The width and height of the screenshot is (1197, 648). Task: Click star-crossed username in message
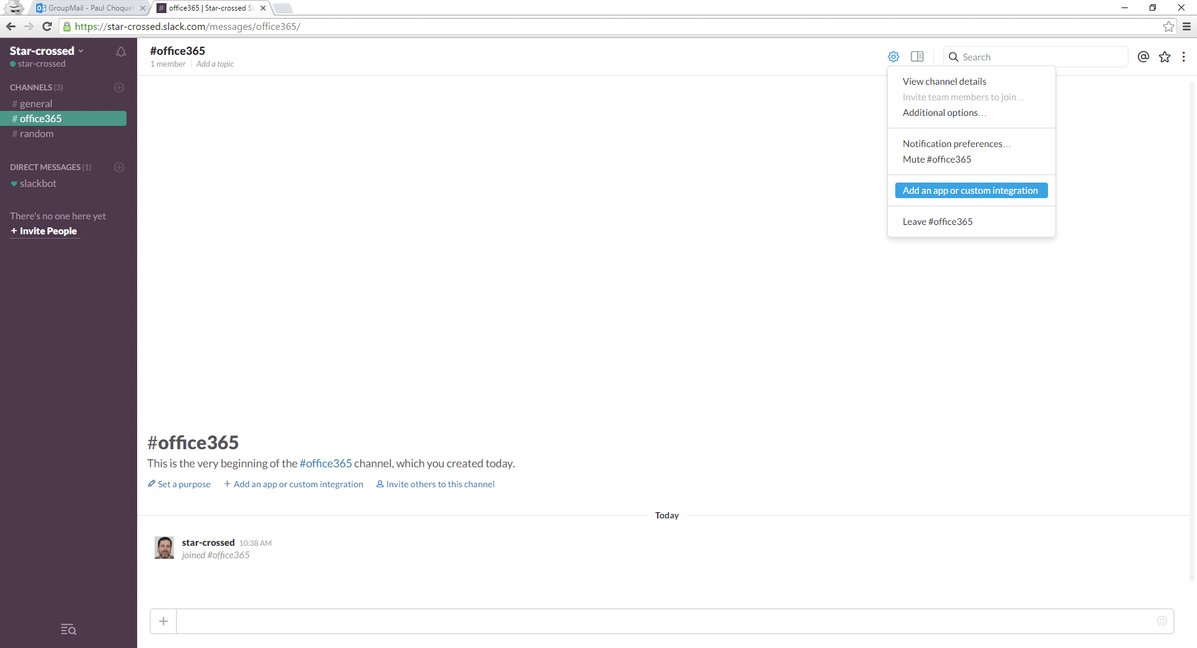pyautogui.click(x=208, y=543)
